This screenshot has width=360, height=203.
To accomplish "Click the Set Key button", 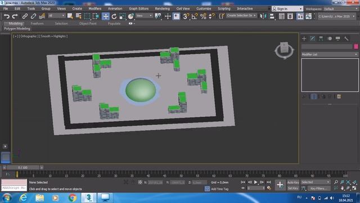I will (x=293, y=188).
